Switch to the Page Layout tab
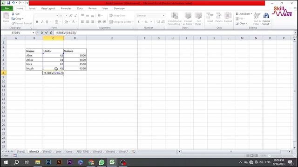Image resolution: width=298 pixels, height=167 pixels. point(48,8)
